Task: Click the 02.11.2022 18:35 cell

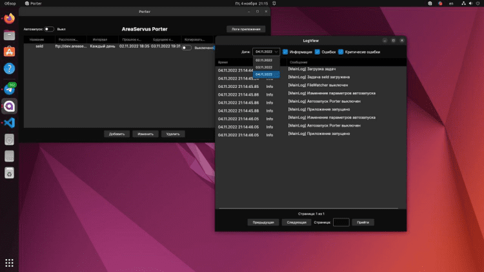Action: pyautogui.click(x=134, y=47)
